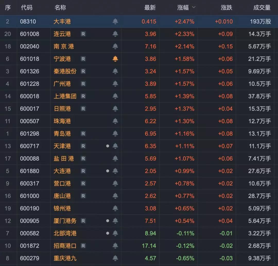Open the sort arrow beside 涨幅 header
The height and width of the screenshot is (266, 278).
point(194,8)
